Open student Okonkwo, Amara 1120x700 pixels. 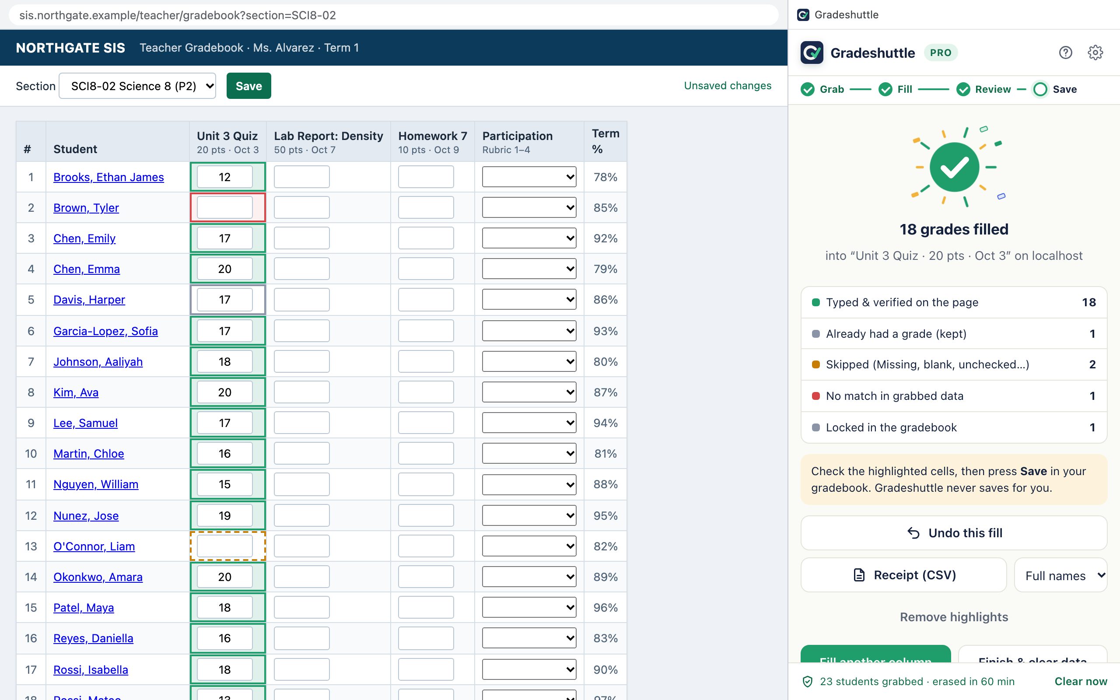(x=98, y=577)
